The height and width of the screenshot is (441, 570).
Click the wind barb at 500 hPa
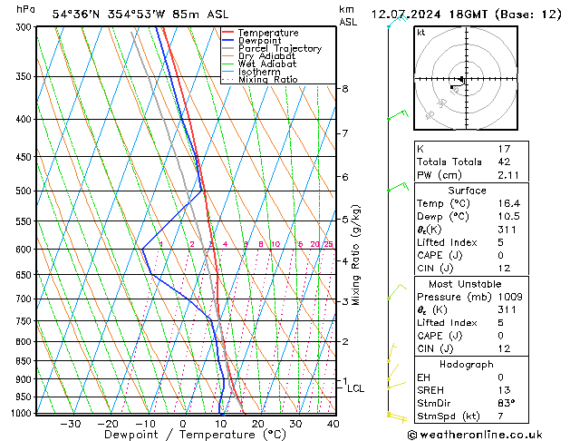click(398, 187)
